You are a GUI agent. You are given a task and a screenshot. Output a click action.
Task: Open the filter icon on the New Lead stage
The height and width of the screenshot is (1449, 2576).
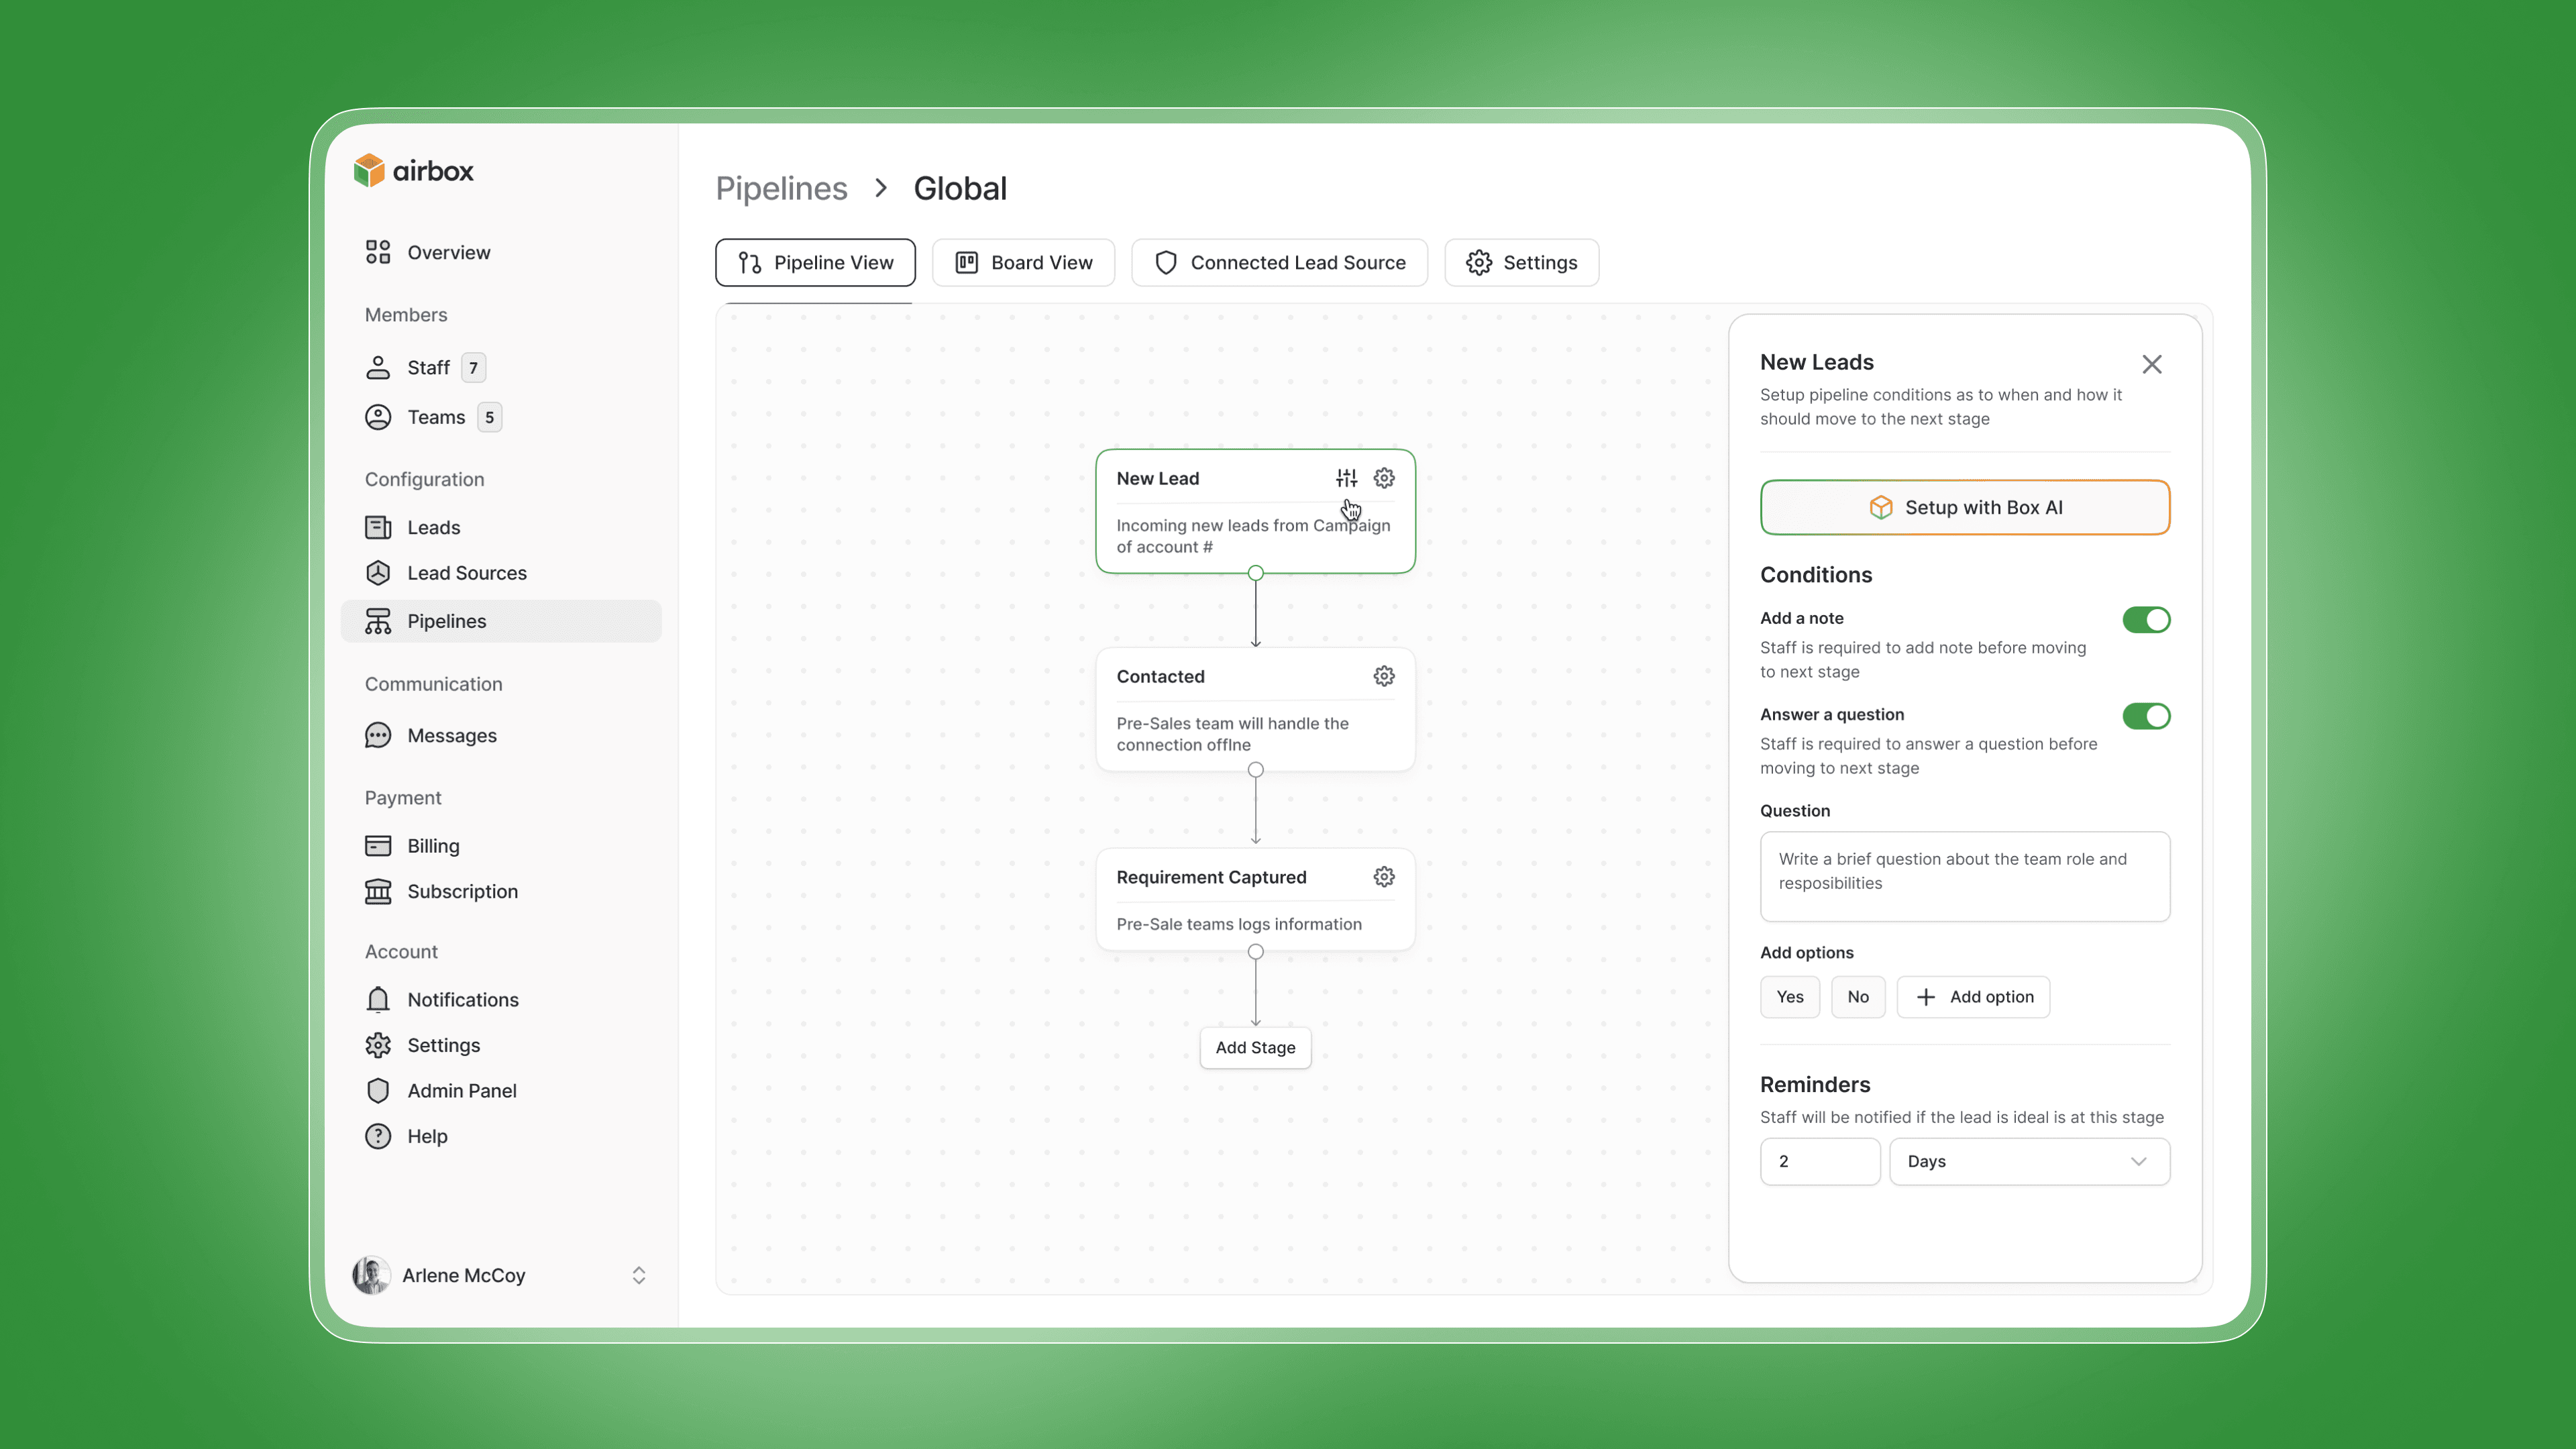pos(1345,477)
